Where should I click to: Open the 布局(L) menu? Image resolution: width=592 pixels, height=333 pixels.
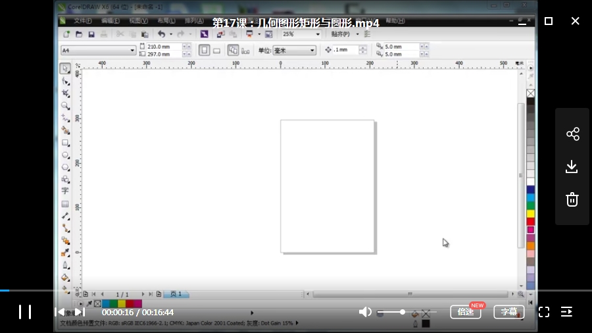[x=166, y=21]
